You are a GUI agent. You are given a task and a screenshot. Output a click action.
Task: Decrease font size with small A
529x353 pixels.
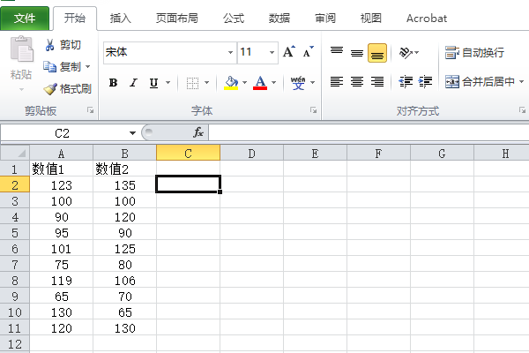[308, 52]
